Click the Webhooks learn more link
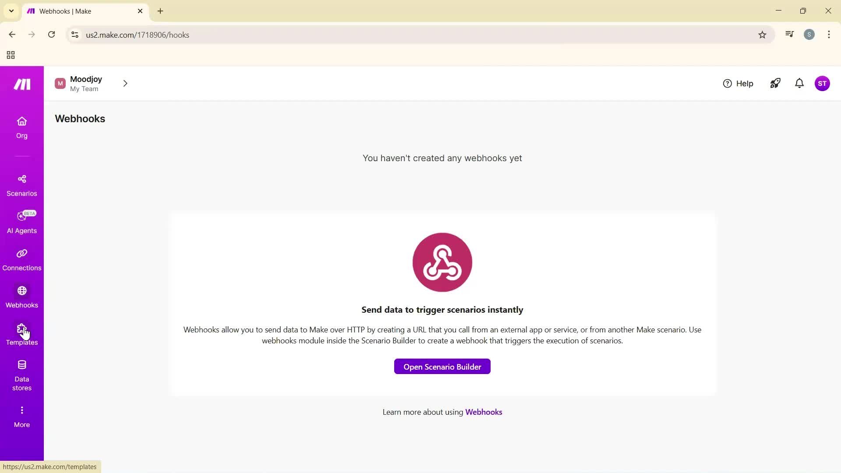Image resolution: width=841 pixels, height=473 pixels. coord(484,412)
